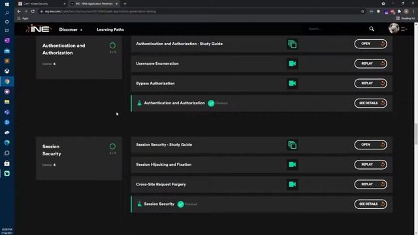The width and height of the screenshot is (418, 235).
Task: Click the Cross-Site Request Forgery title
Action: [x=161, y=184]
